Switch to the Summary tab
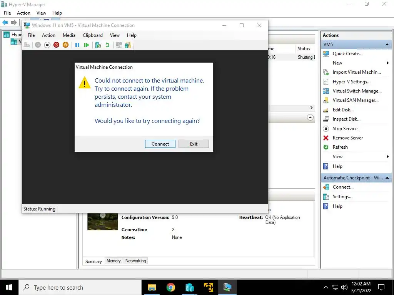Viewport: 394px width, 295px height. [93, 261]
